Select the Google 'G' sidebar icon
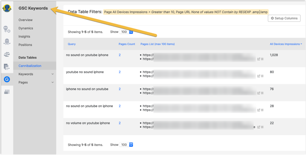 7,79
